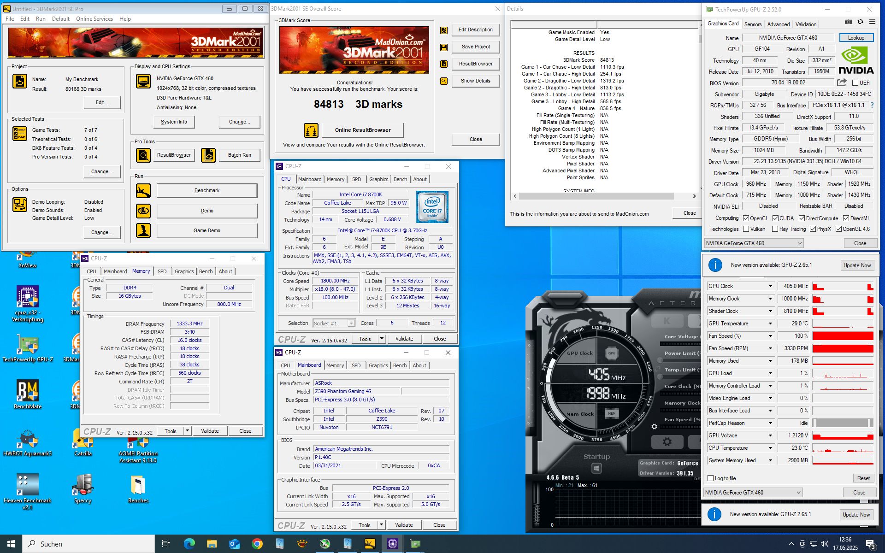Click the lower Update Now button for GPU-Z 2.65.1

point(856,515)
